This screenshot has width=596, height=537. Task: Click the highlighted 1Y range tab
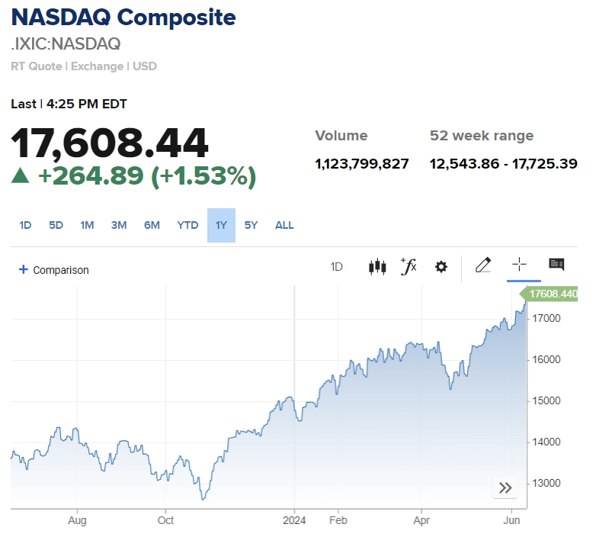click(221, 225)
